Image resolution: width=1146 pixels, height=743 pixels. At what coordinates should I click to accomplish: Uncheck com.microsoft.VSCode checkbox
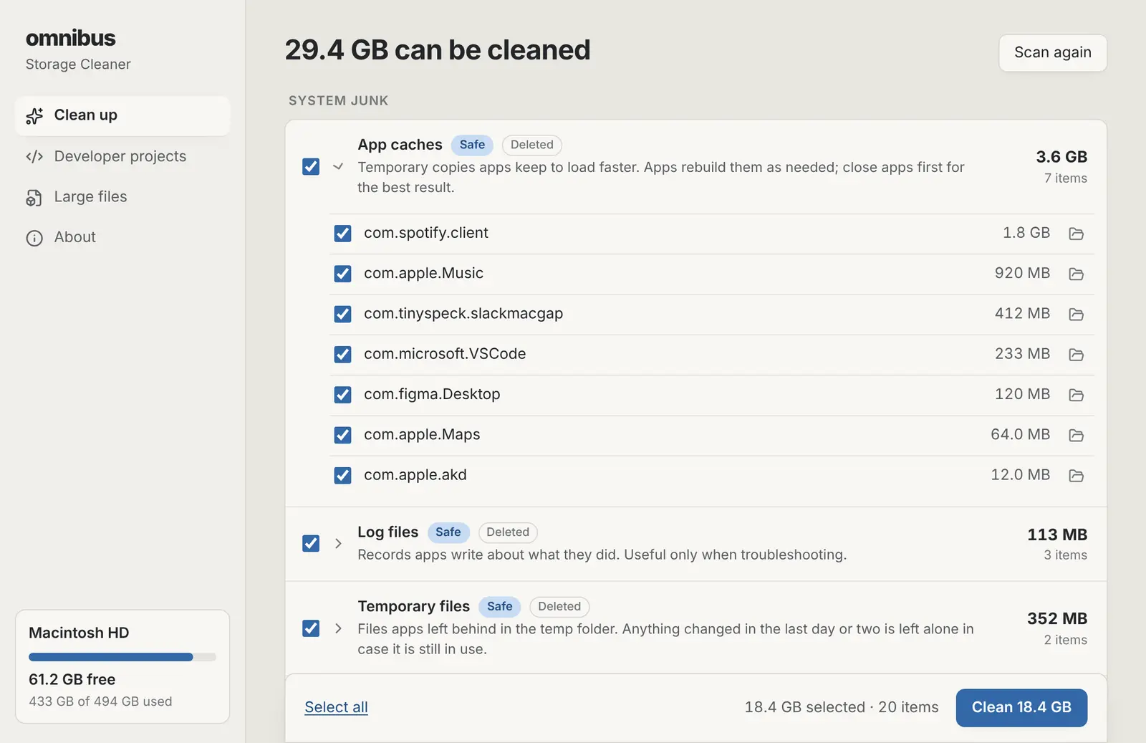coord(342,354)
